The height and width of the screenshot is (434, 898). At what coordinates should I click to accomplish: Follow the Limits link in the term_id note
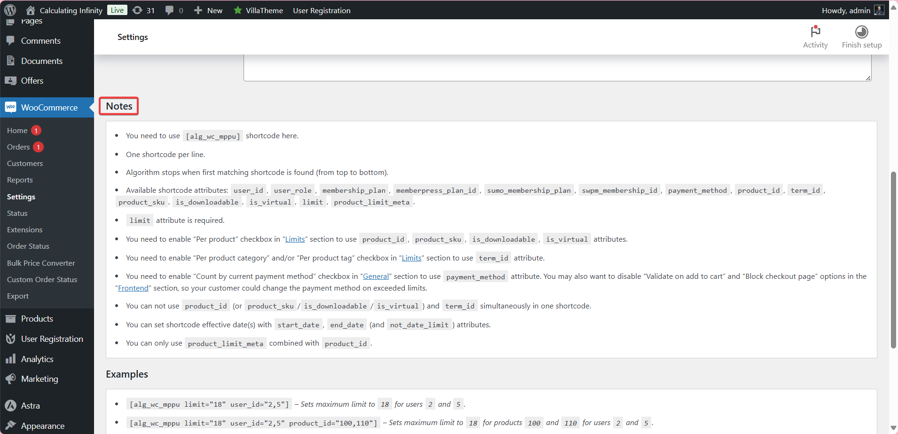tap(411, 258)
